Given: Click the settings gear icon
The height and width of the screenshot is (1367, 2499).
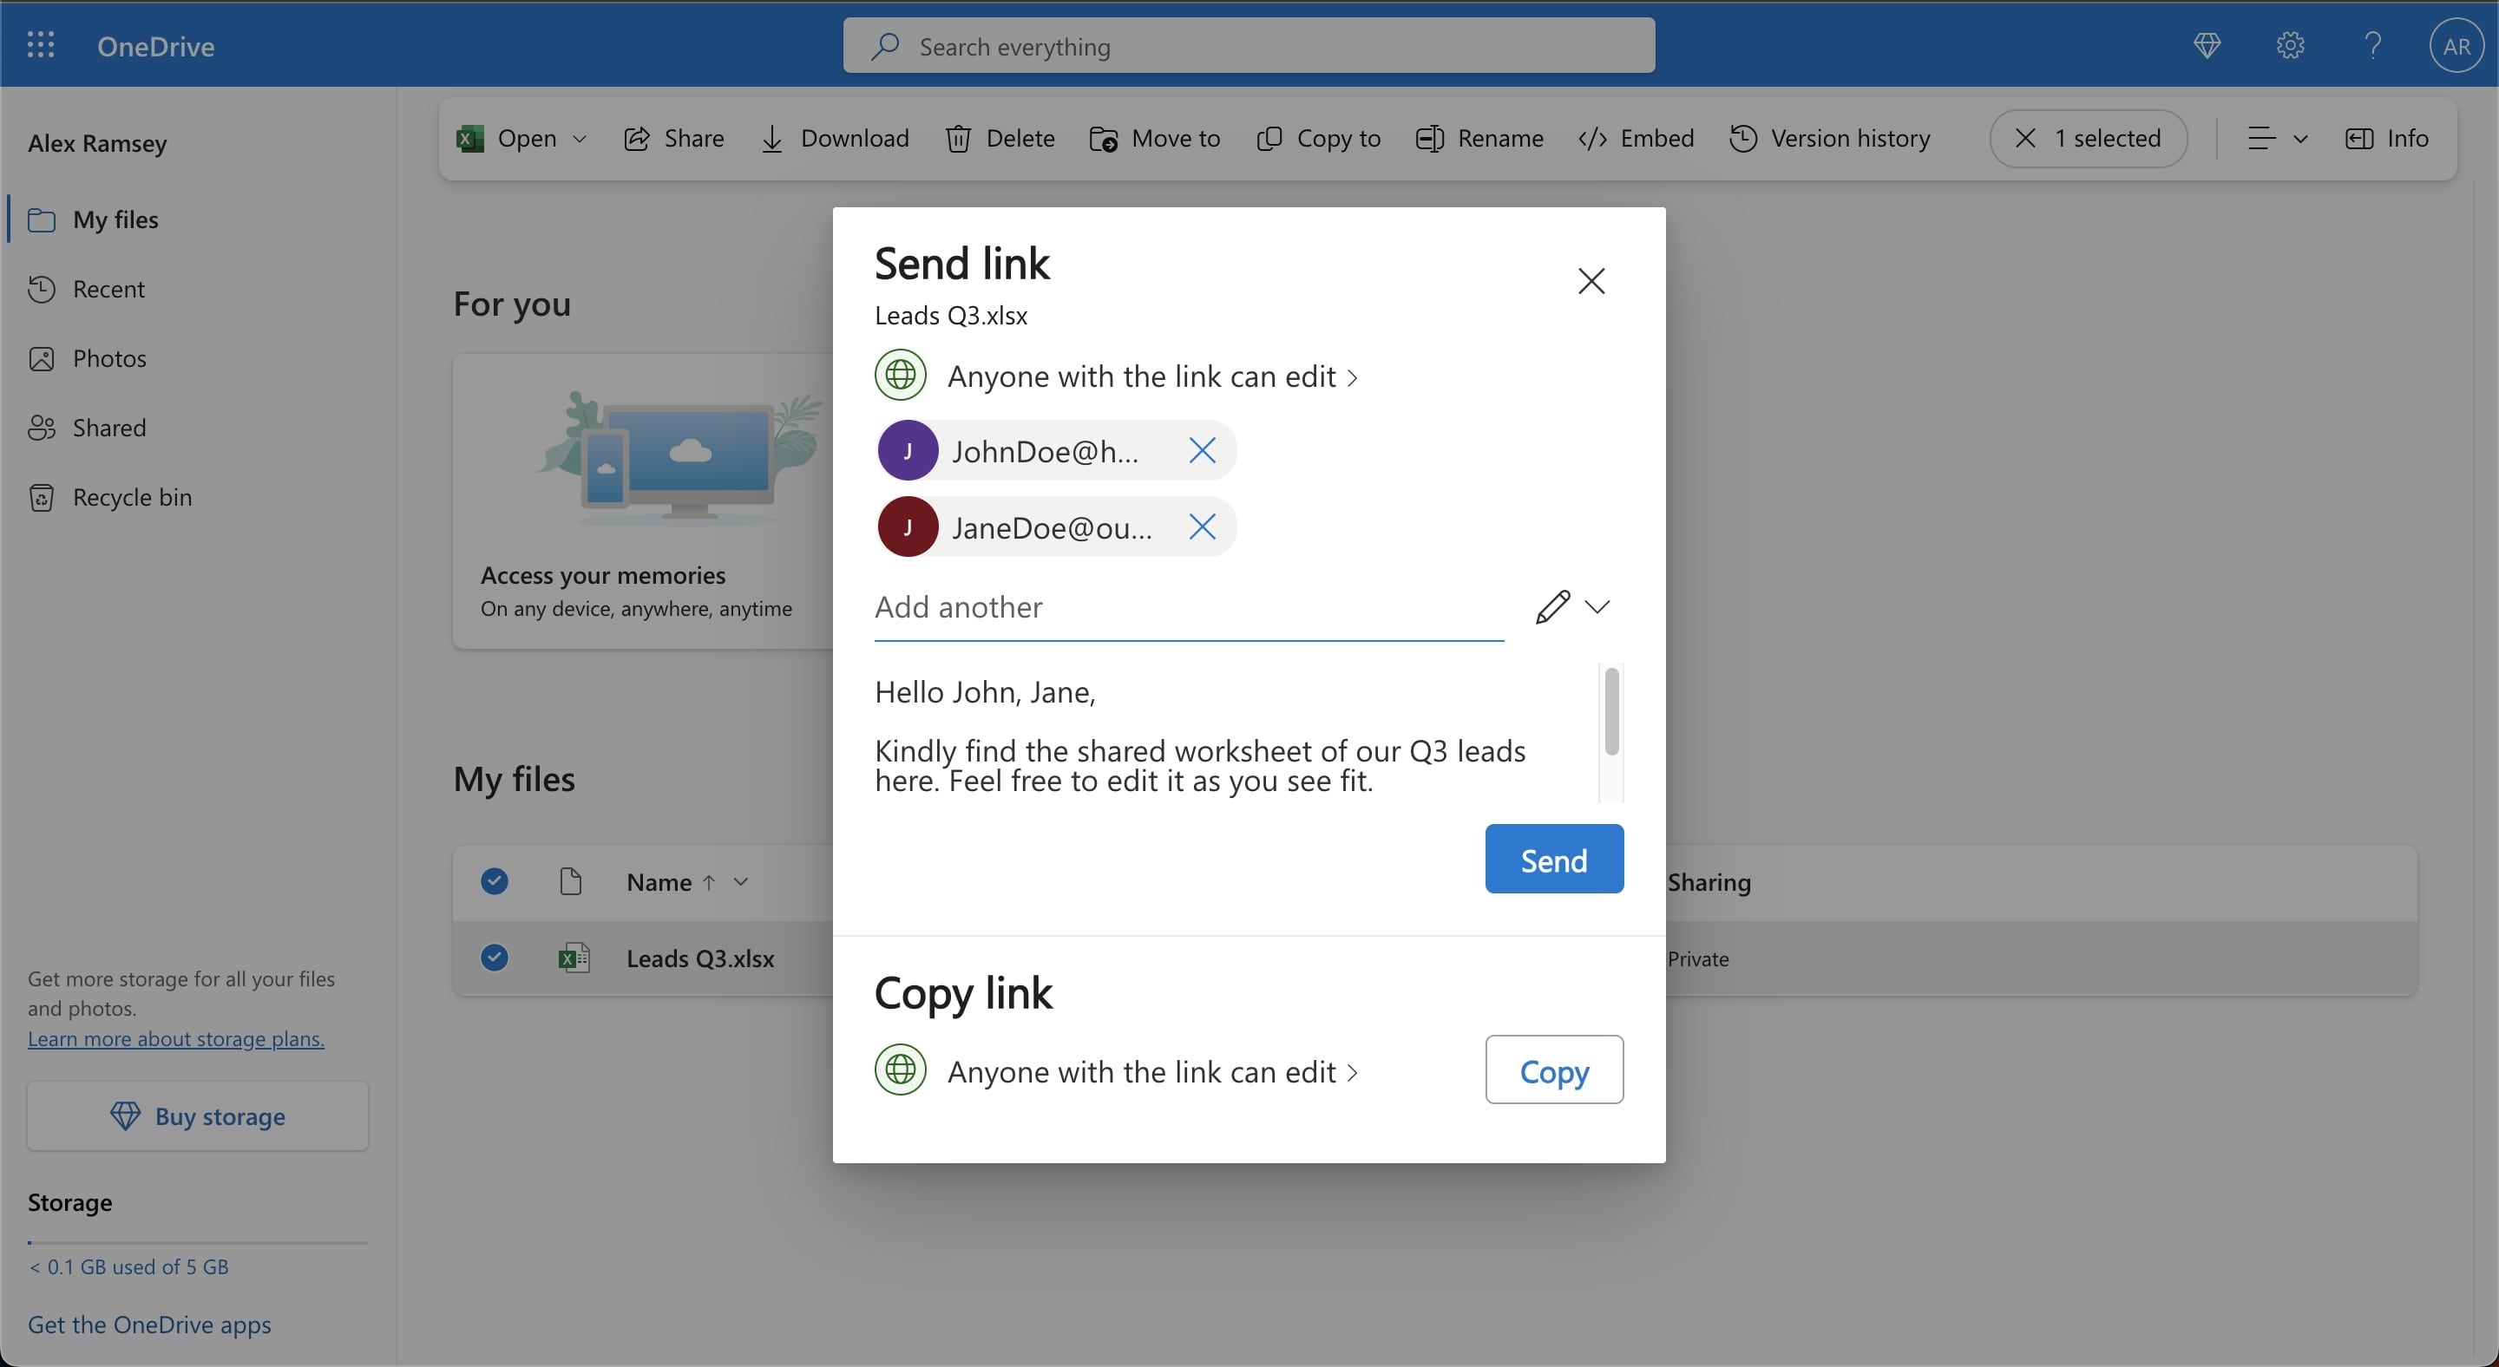Looking at the screenshot, I should click(2290, 46).
